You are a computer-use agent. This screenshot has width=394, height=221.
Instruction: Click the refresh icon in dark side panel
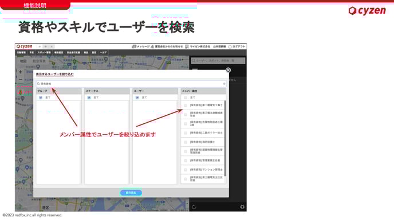pos(194,207)
